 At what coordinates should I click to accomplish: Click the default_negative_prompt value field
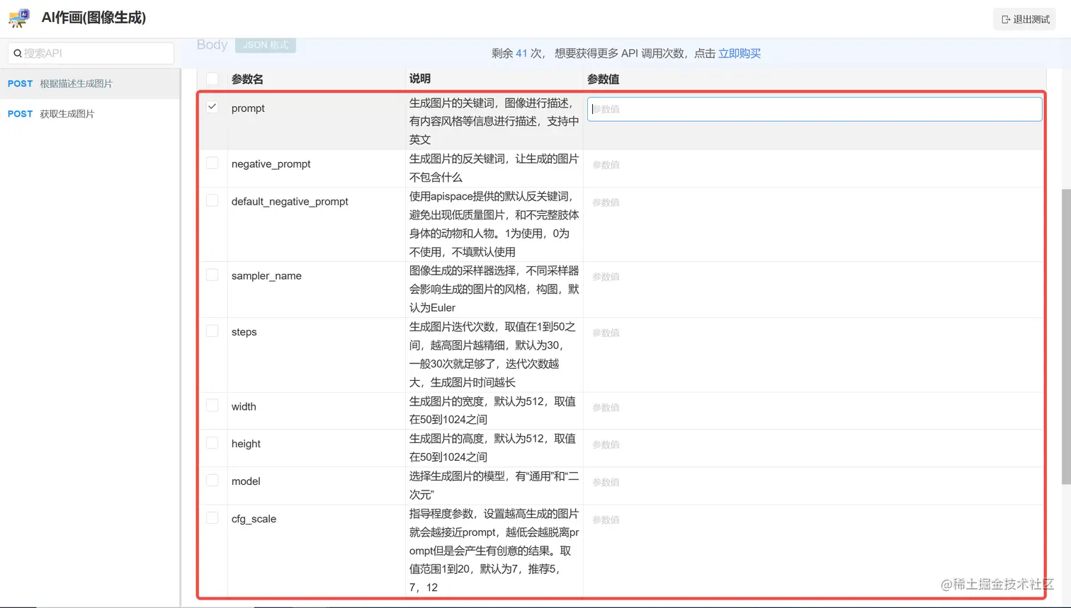815,202
